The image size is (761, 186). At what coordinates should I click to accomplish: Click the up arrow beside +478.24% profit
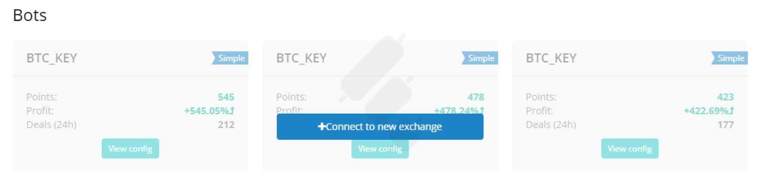click(482, 110)
